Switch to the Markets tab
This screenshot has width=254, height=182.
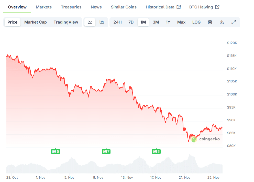pos(43,7)
